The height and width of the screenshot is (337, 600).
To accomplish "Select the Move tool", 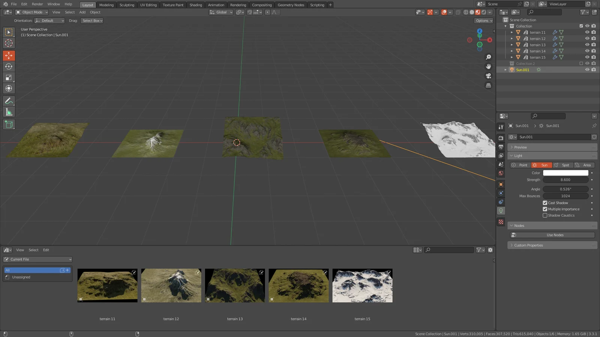I will 9,55.
